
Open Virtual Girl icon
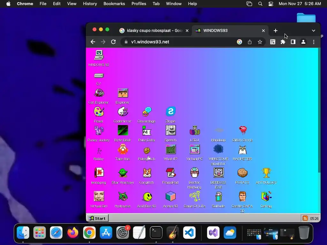99,196
